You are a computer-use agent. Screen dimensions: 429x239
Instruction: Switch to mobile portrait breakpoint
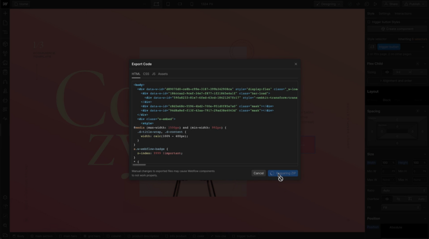tap(192, 4)
